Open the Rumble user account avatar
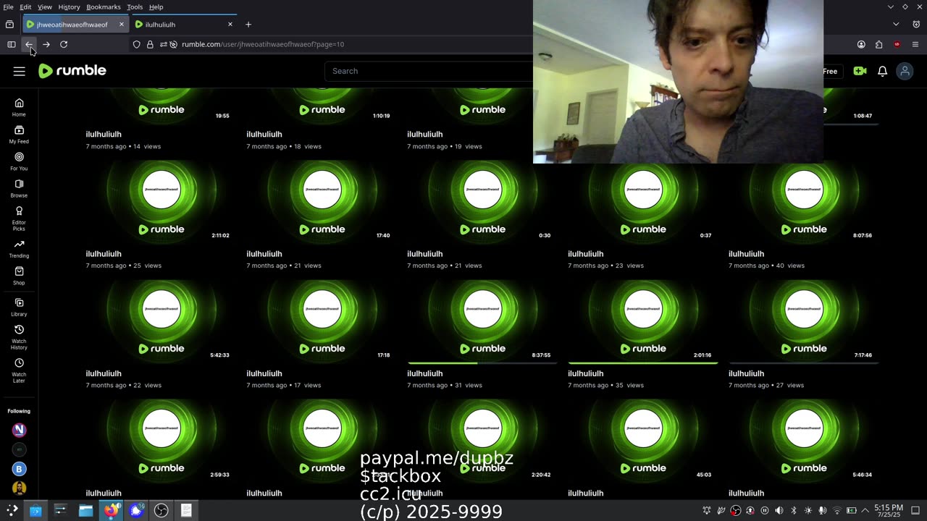 point(905,71)
